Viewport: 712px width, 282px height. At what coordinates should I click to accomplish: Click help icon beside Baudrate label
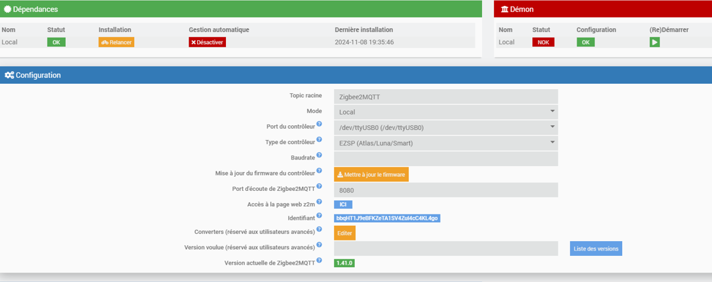tap(319, 155)
